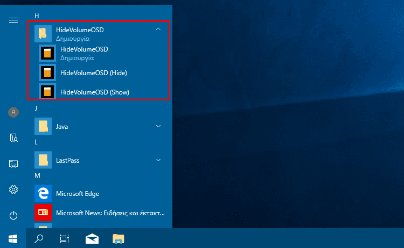This screenshot has width=404, height=248.
Task: Jump via the J letter header
Action: pyautogui.click(x=36, y=108)
